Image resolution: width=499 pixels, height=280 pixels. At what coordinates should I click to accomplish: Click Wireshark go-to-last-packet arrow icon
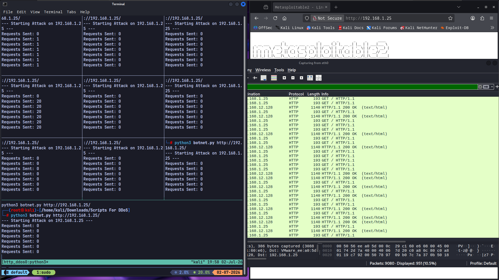255,78
